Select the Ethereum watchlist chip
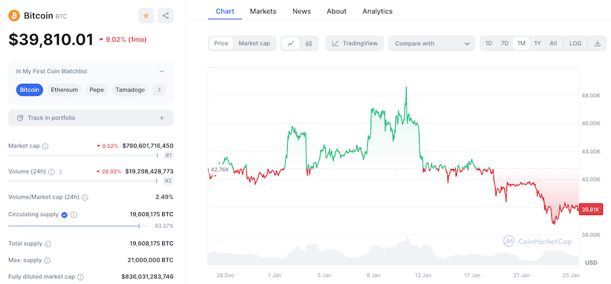611x284 pixels. 64,89
